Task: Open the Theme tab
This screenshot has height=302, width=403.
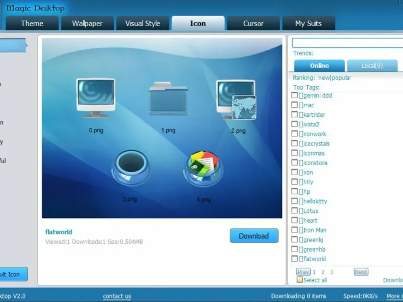Action: [32, 23]
